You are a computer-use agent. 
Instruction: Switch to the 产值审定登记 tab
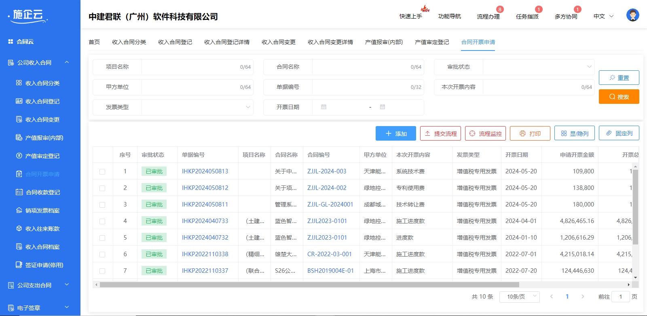432,42
